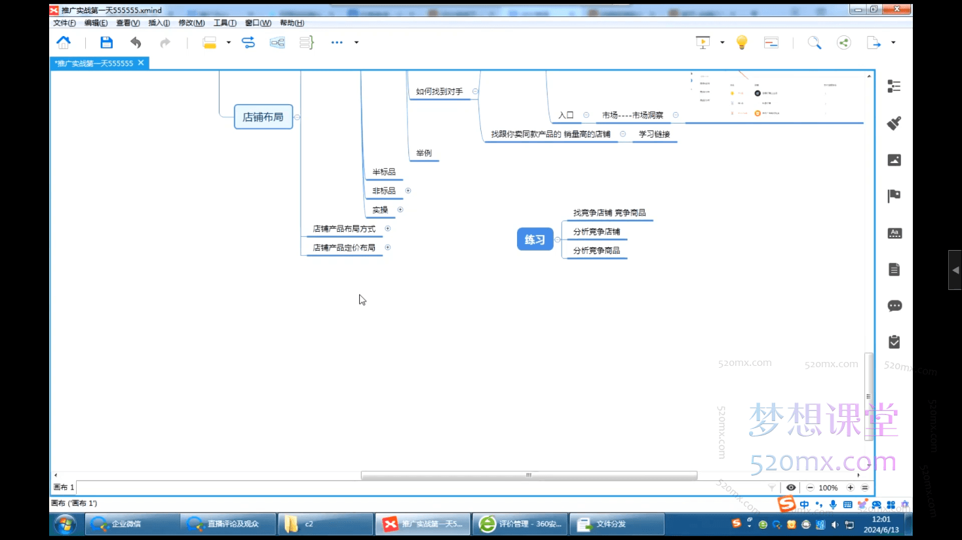This screenshot has width=962, height=540.
Task: Click the Home icon in toolbar
Action: coord(64,43)
